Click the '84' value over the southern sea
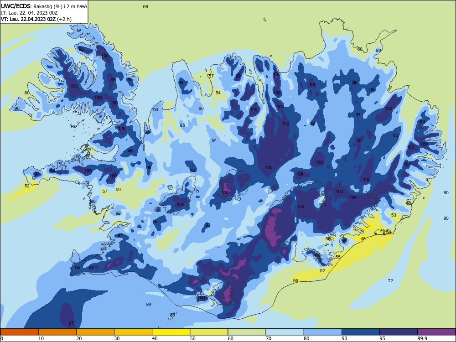 [x=149, y=304]
